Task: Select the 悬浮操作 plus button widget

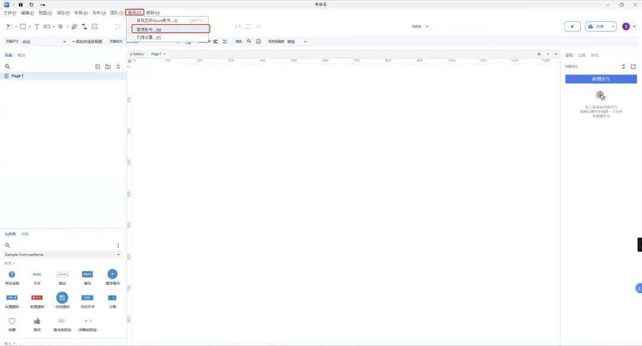Action: (x=112, y=274)
